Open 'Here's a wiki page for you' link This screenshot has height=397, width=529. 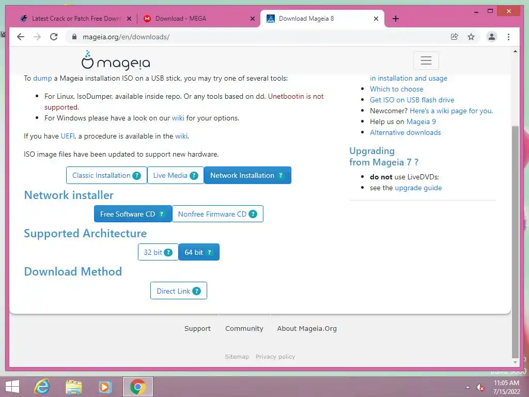coord(452,111)
